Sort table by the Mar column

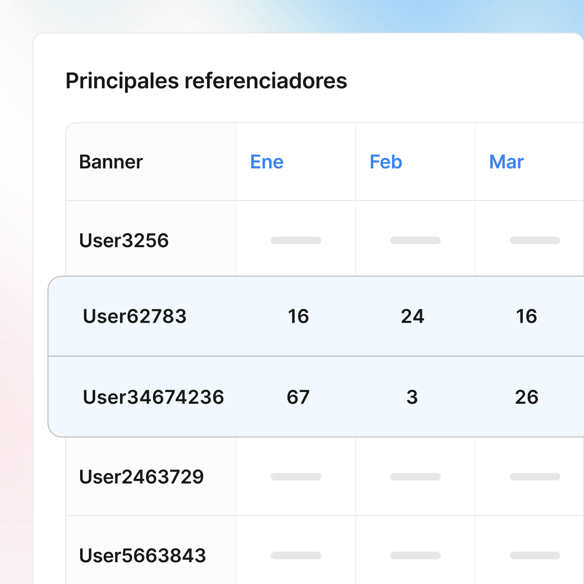(506, 162)
